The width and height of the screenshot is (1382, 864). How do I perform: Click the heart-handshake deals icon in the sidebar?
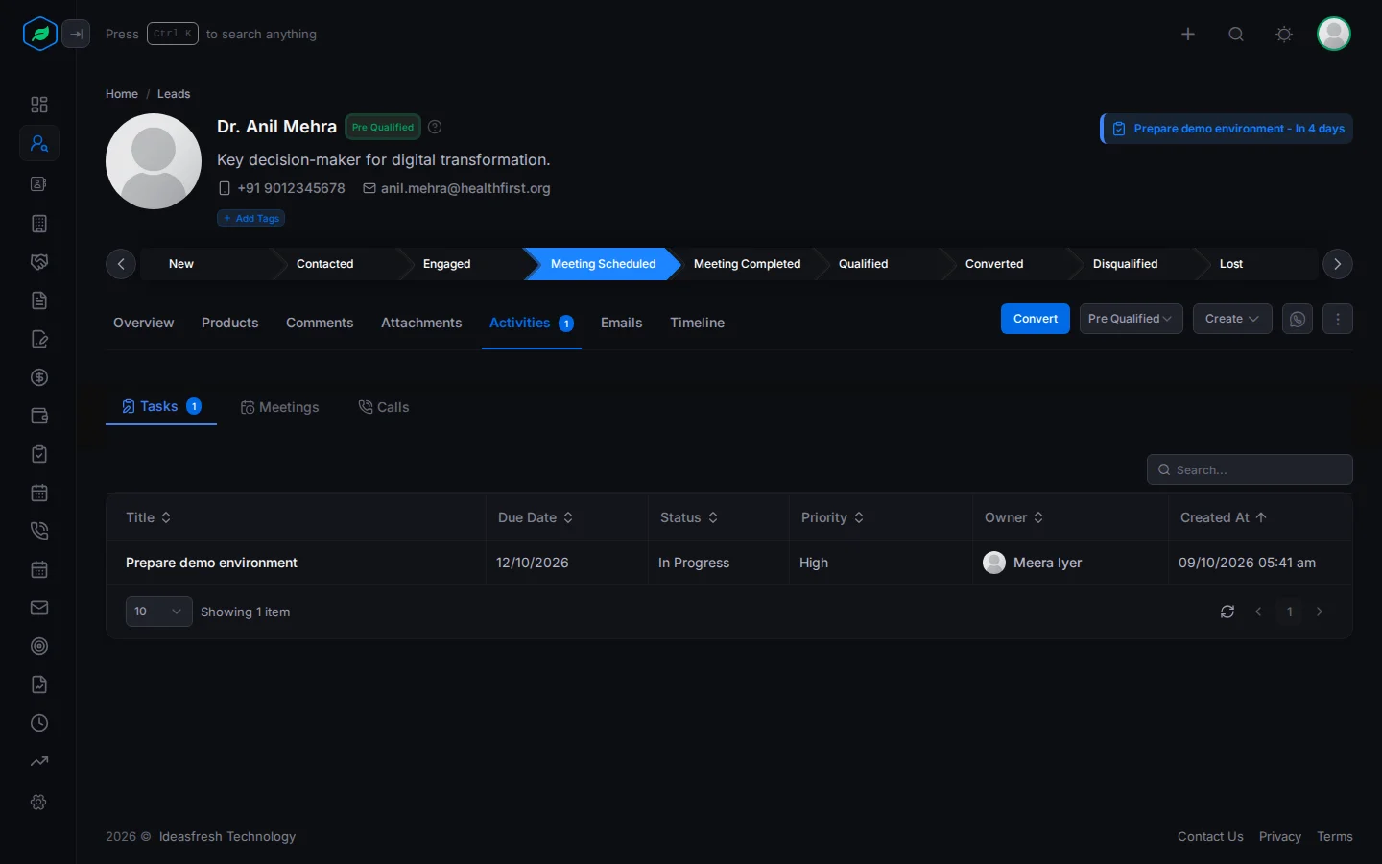point(39,262)
